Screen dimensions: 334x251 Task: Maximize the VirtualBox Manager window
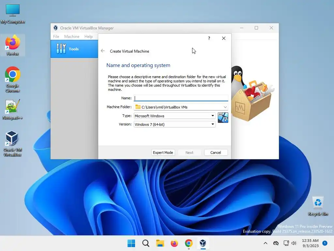click(256, 28)
